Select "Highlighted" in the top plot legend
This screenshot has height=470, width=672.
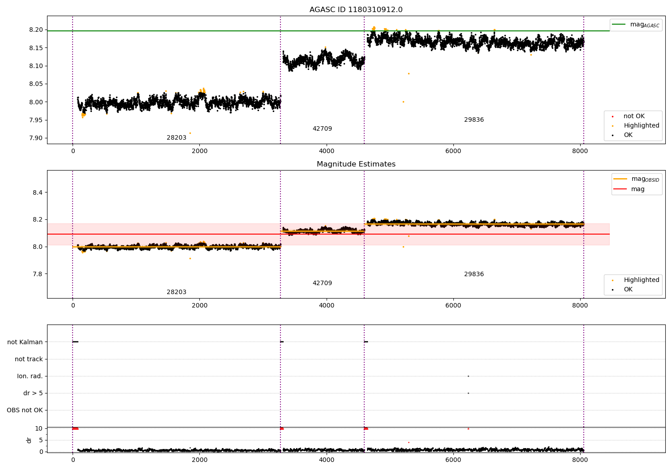(642, 126)
